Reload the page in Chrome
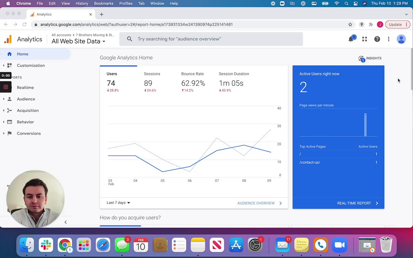 point(24,25)
